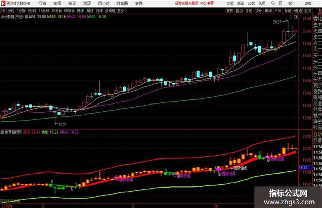Switch to the 15分钟 period tab
The width and height of the screenshot is (322, 208).
point(44,11)
